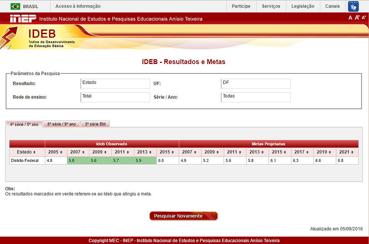Sort by Ideb Observado 2005 column
The width and height of the screenshot is (369, 244).
(56, 152)
